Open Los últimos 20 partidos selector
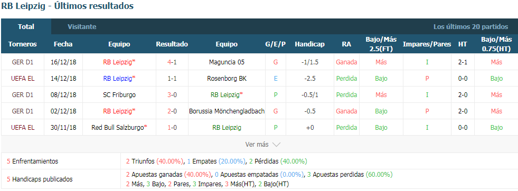 pos(471,27)
